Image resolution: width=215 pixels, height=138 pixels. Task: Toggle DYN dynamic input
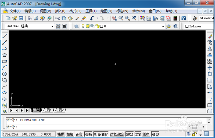138,134
